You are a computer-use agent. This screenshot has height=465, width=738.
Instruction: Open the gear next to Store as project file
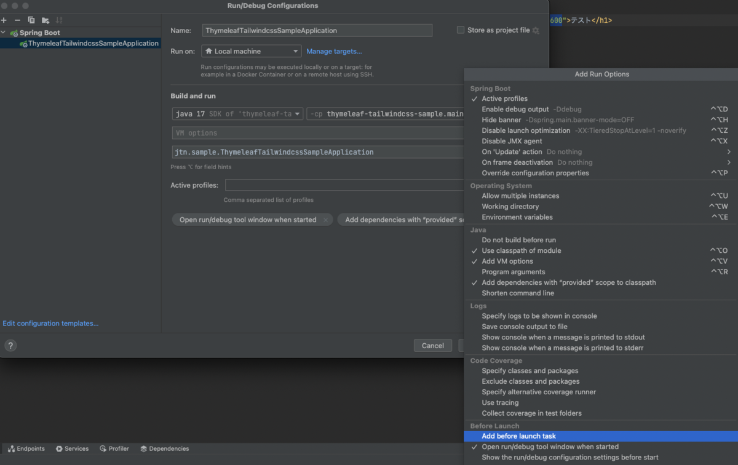click(x=536, y=30)
